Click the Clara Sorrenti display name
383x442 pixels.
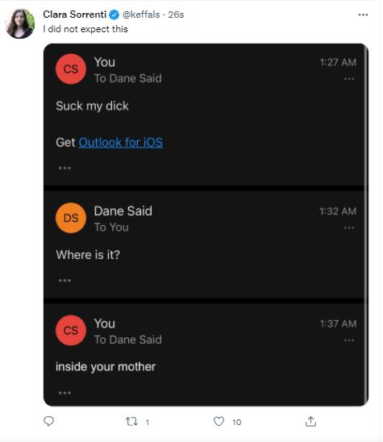click(x=75, y=15)
